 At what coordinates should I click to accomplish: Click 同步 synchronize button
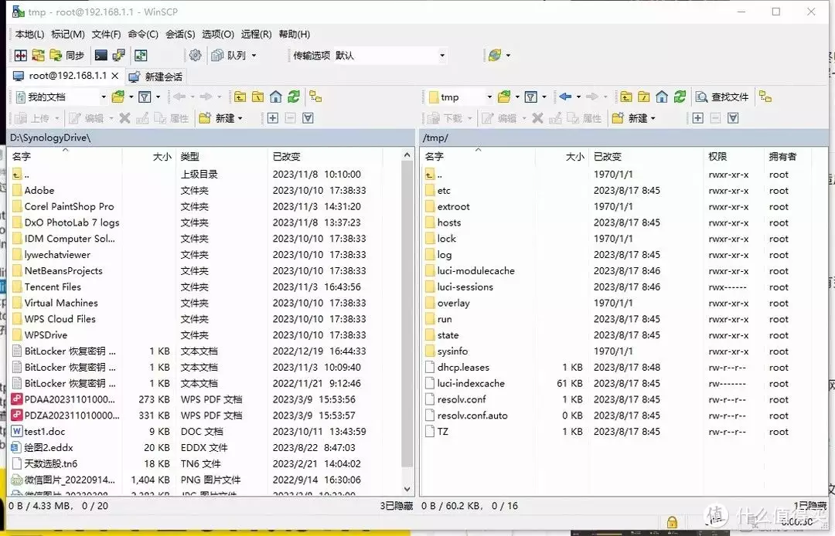(x=66, y=56)
